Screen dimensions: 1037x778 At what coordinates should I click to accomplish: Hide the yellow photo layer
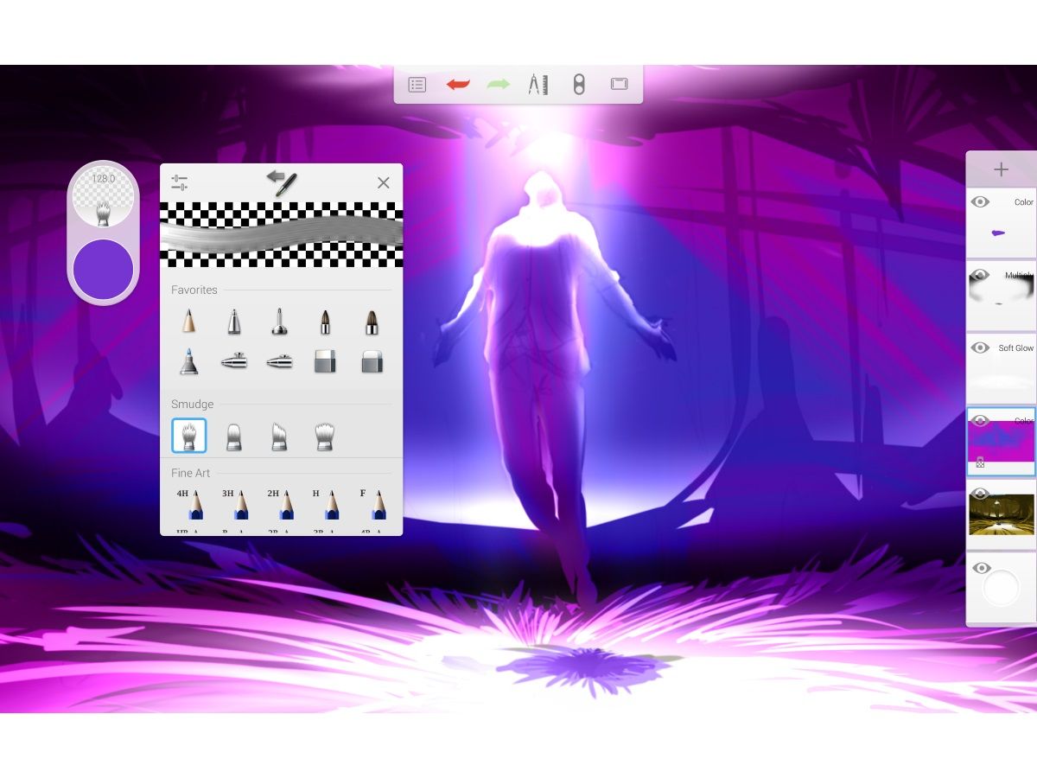click(x=980, y=494)
